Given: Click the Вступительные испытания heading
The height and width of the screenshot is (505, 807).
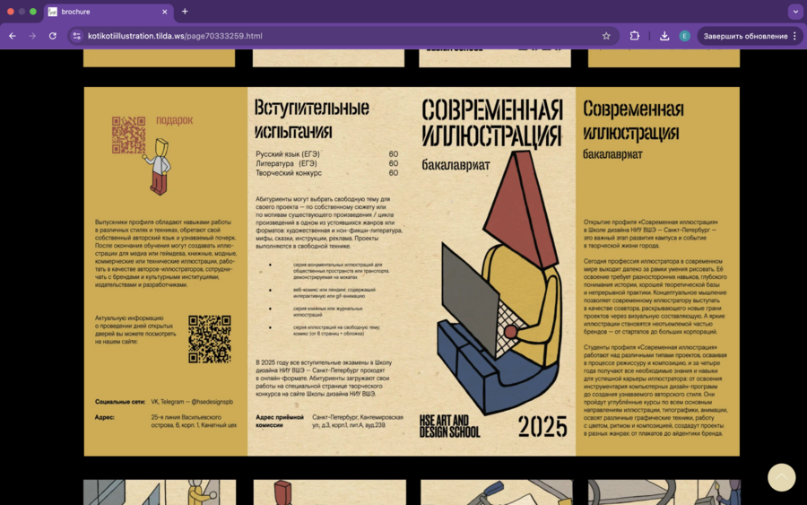Looking at the screenshot, I should [x=312, y=119].
